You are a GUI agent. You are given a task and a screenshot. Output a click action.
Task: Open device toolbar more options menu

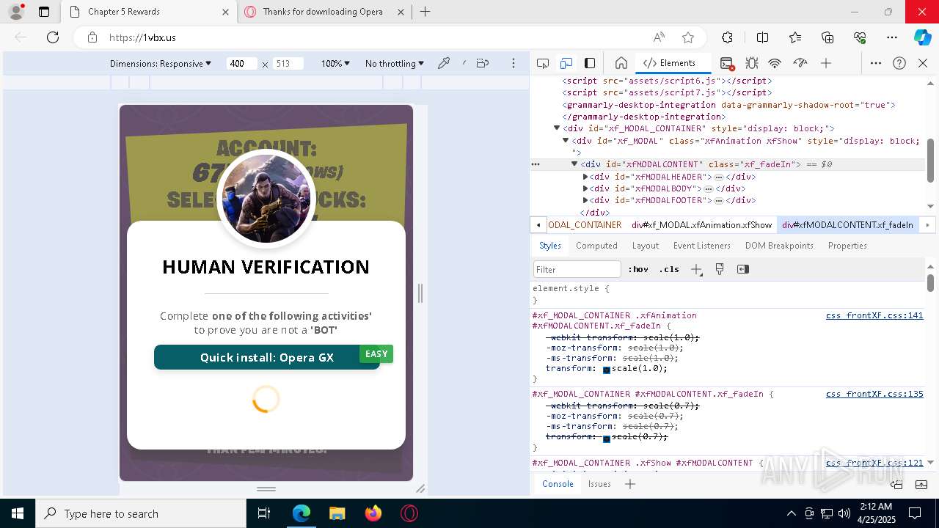514,63
